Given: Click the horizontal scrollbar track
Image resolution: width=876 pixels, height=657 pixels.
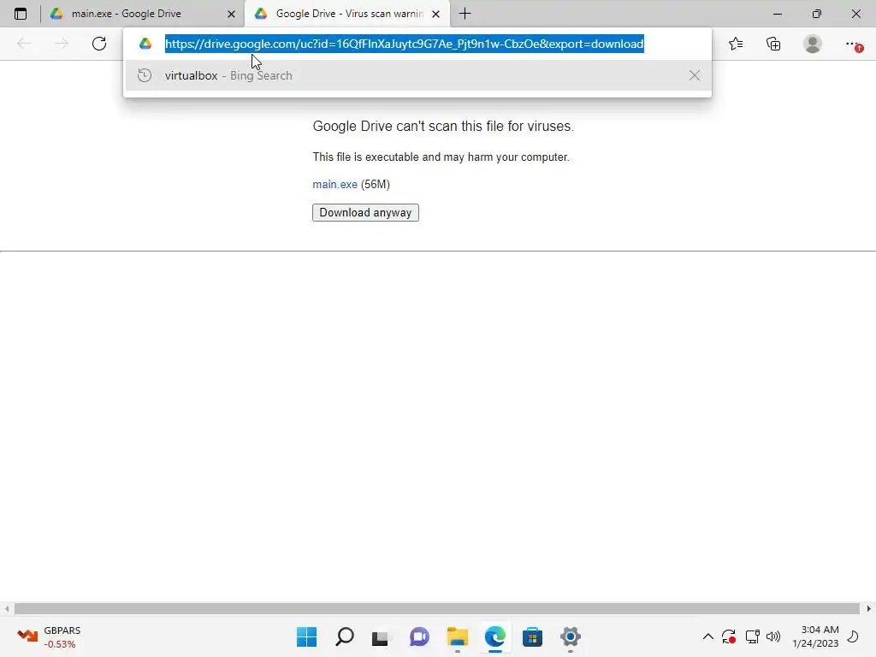Looking at the screenshot, I should tap(437, 608).
